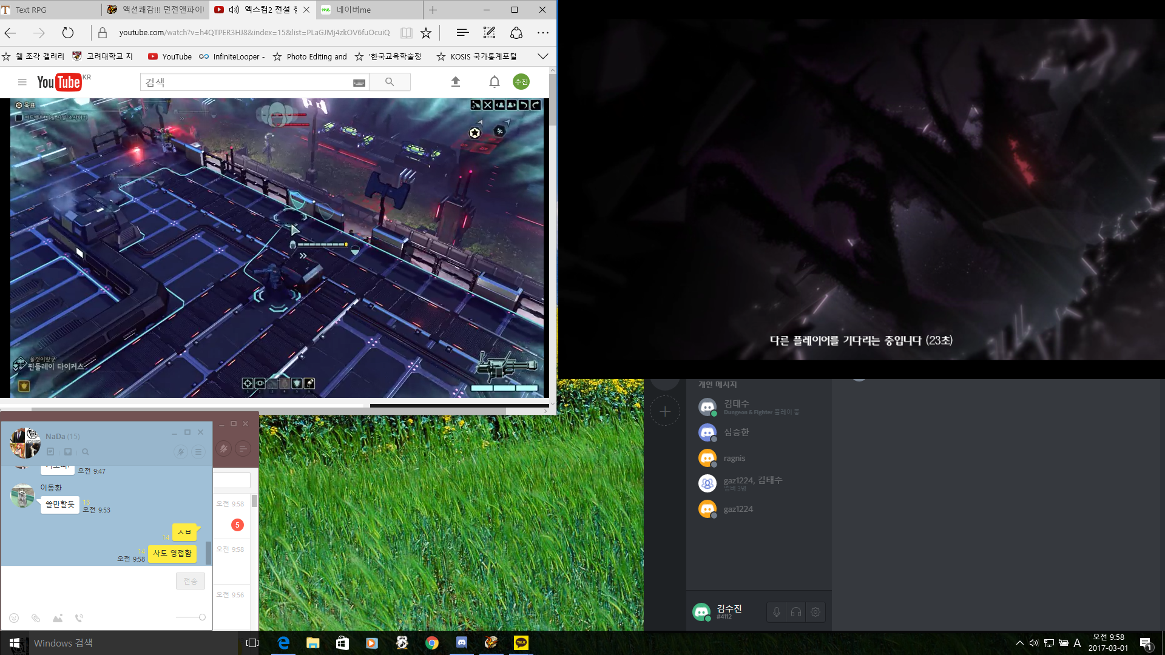
Task: Toggle Discord microphone mute
Action: 776,613
